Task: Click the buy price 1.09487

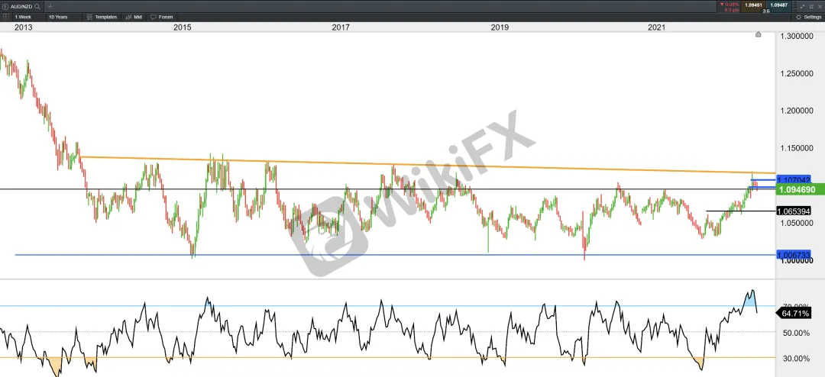Action: click(778, 5)
